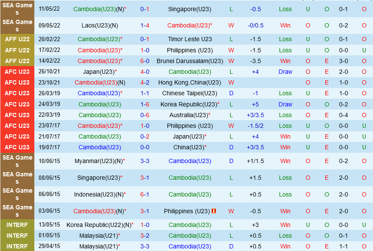The image size is (373, 251).
Task: Click the 3-3 score for Myanmar match
Action: pos(145,161)
